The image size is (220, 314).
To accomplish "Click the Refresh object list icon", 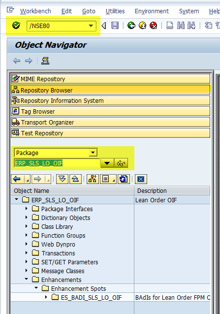I will 124,179.
